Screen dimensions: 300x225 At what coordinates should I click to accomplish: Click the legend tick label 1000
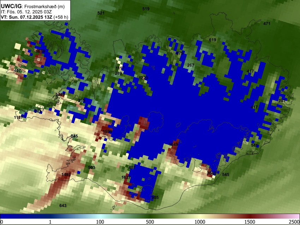pyautogui.click(x=200, y=222)
